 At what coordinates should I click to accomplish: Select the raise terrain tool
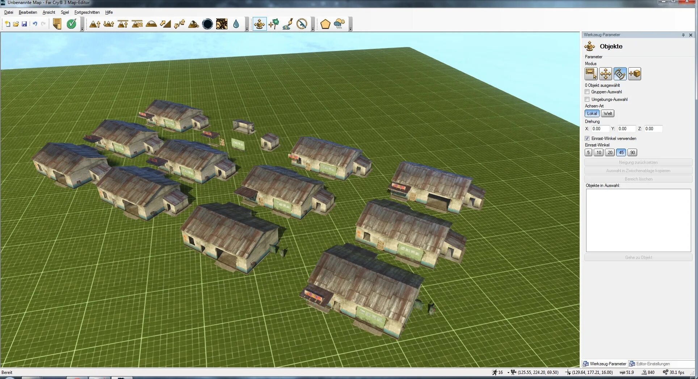[95, 24]
